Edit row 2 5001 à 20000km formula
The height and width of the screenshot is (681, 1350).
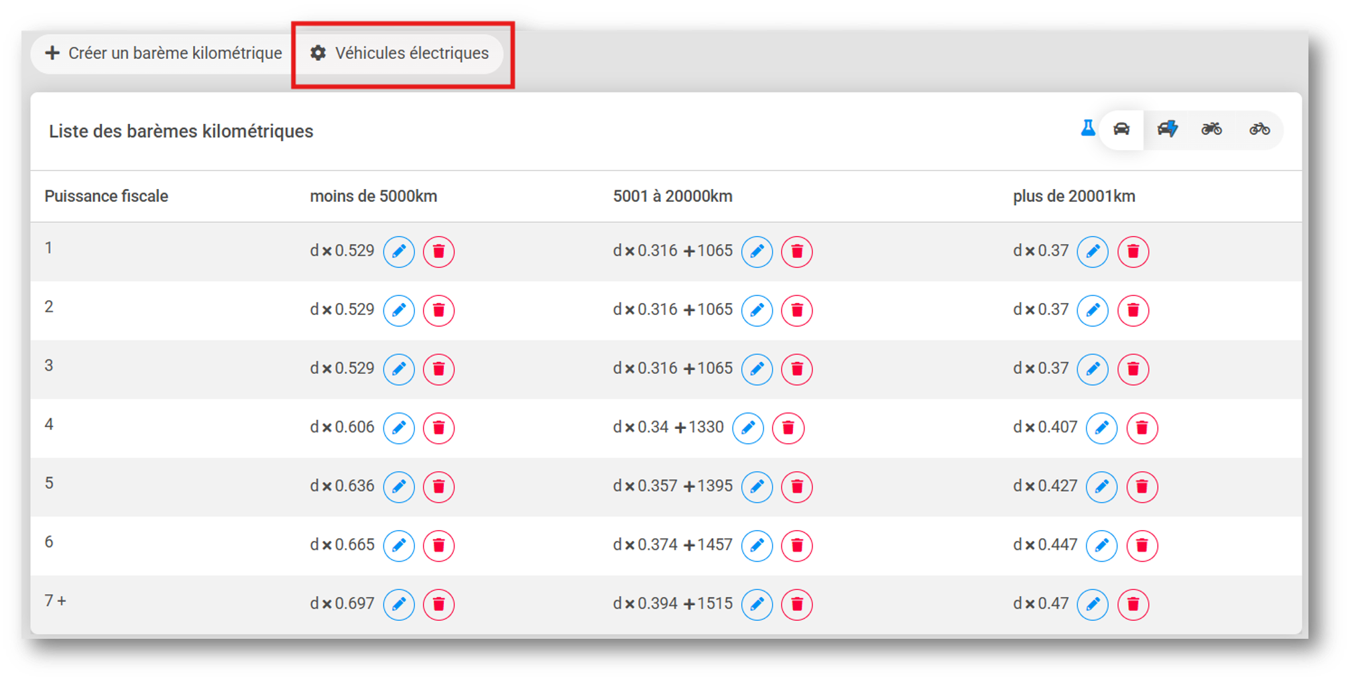[757, 310]
